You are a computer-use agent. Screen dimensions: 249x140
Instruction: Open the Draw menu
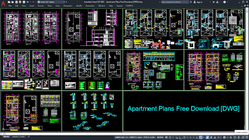[x=58, y=6]
